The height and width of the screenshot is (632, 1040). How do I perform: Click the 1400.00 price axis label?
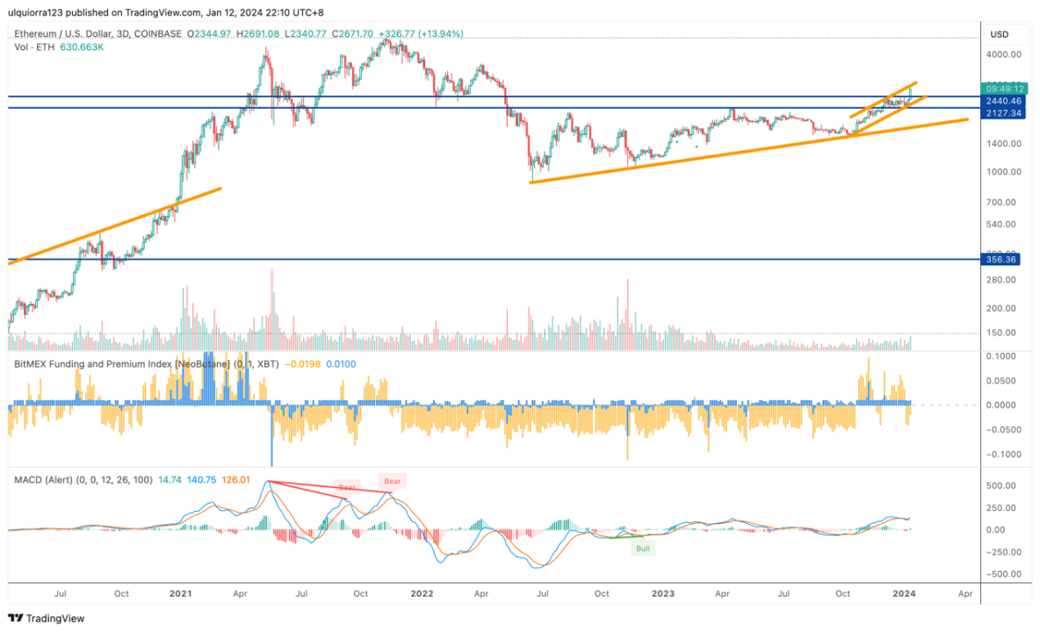1003,143
